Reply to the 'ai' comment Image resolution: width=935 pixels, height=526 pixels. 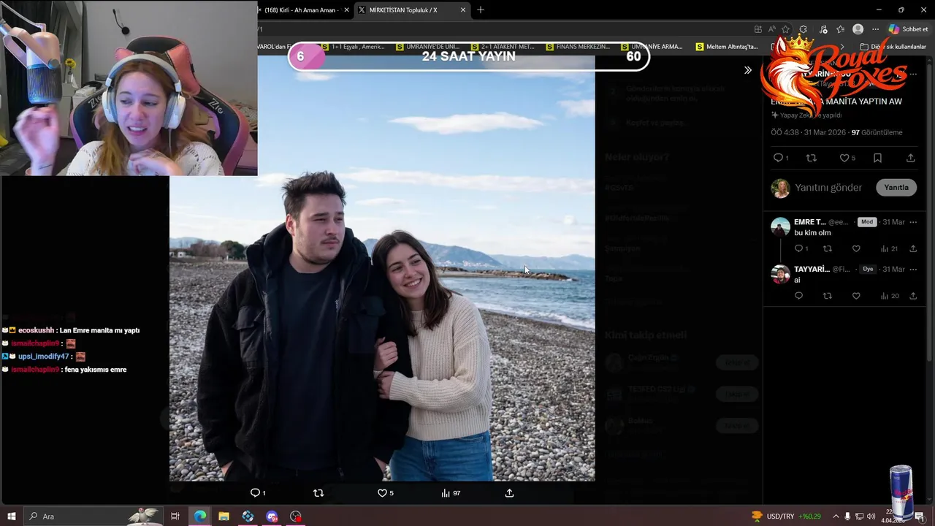(x=798, y=296)
